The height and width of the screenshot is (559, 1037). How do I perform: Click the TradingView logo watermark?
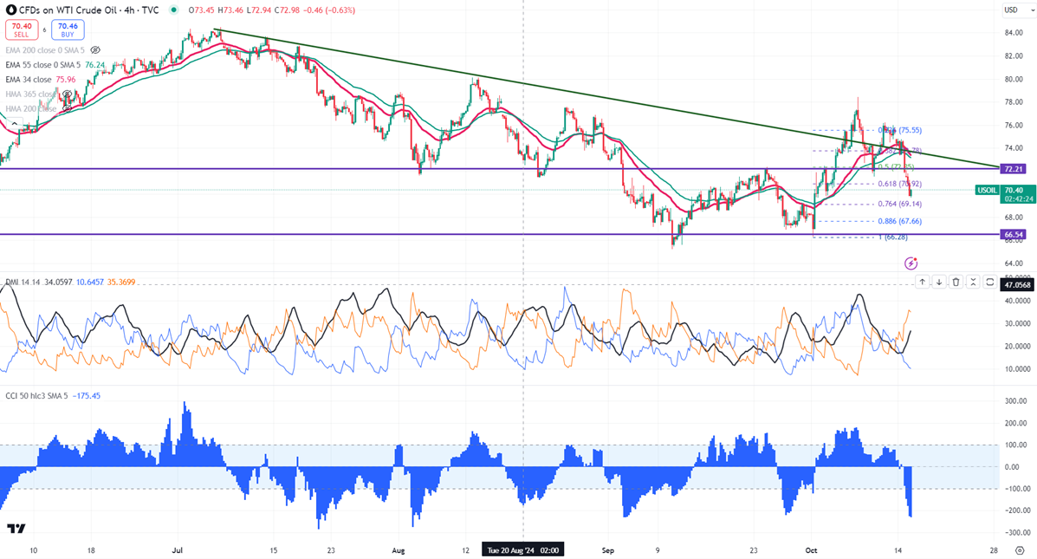[16, 529]
